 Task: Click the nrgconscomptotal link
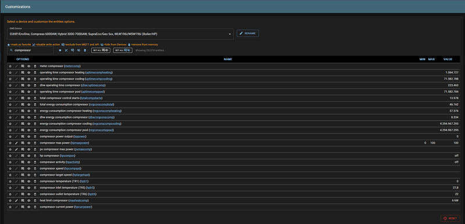click(101, 104)
